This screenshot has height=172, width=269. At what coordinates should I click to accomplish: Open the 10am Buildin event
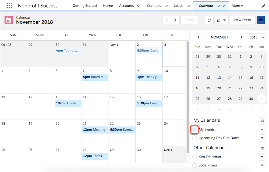tap(68, 103)
